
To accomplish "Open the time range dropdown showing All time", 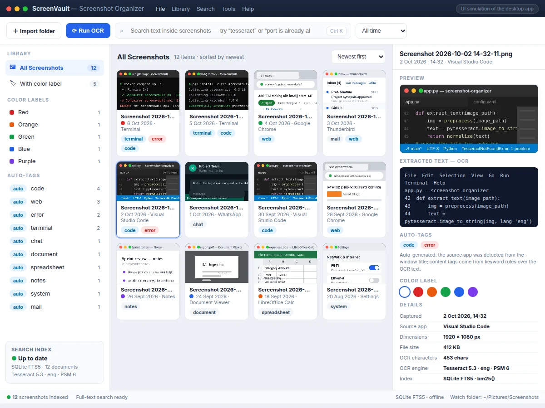I will coord(381,31).
